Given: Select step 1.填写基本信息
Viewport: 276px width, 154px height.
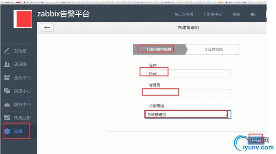Looking at the screenshot, I should (159, 49).
